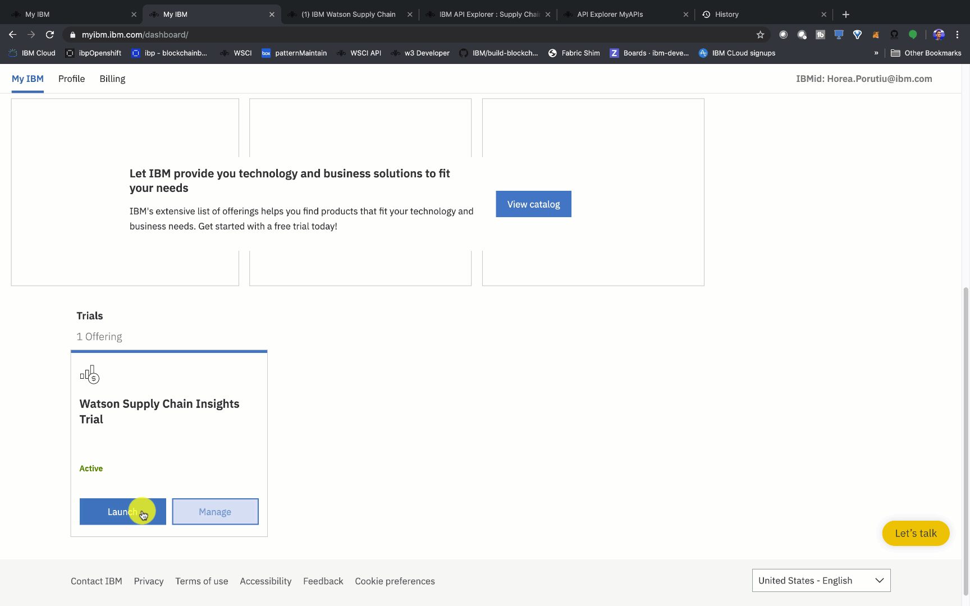The width and height of the screenshot is (970, 606).
Task: Switch to IBM Watson Supply Chain tab
Action: click(x=348, y=15)
